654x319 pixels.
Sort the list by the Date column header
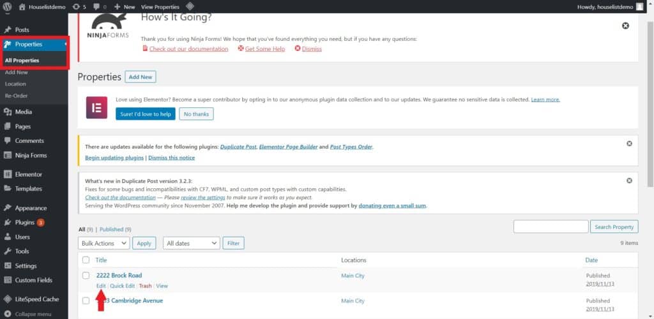(x=591, y=260)
